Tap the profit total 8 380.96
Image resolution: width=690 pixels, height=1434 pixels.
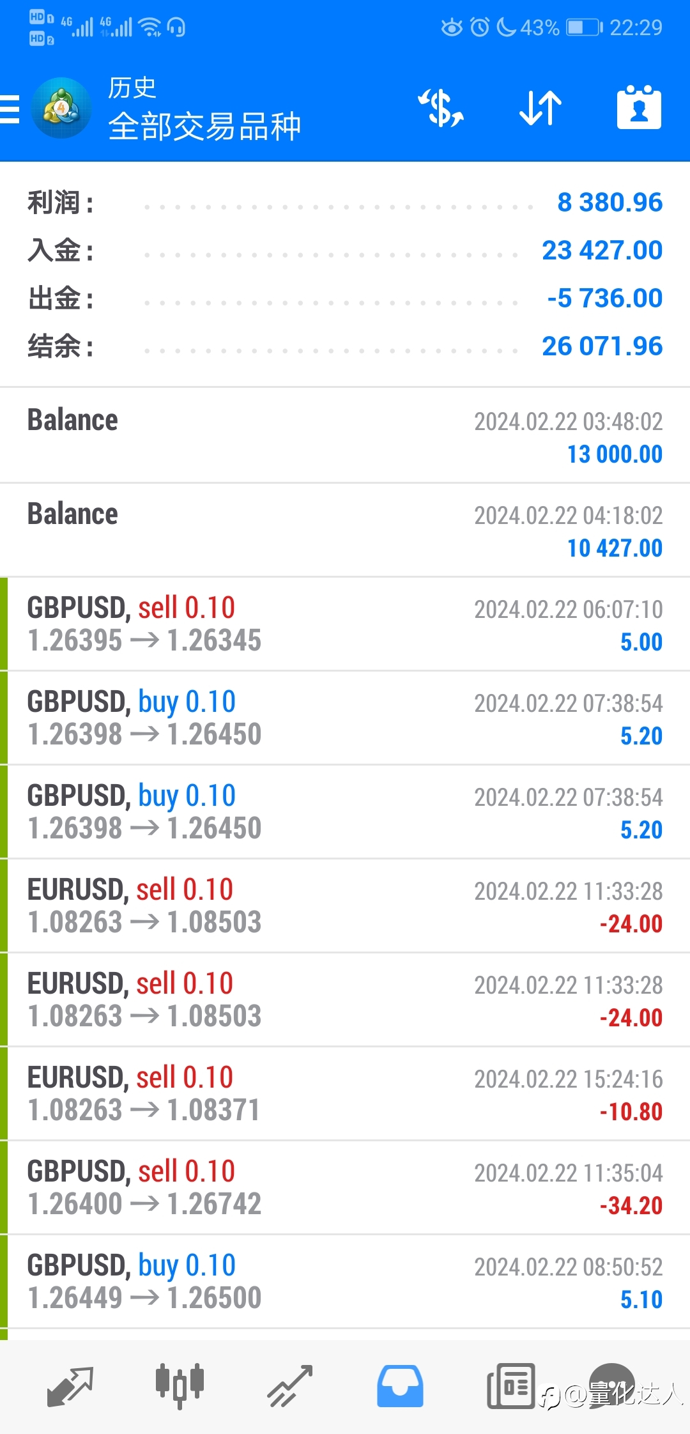pyautogui.click(x=609, y=203)
